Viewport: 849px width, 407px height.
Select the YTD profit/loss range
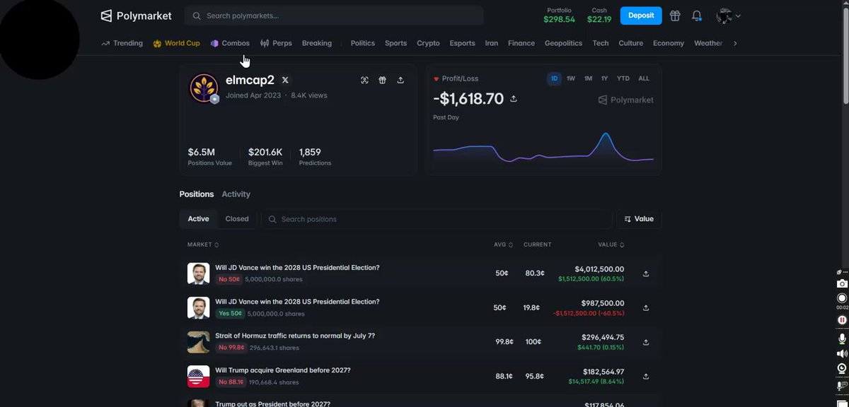(623, 78)
